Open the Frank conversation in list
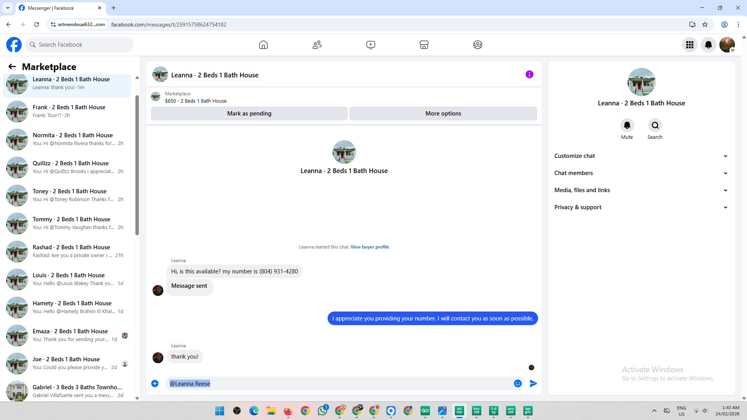 click(x=69, y=111)
